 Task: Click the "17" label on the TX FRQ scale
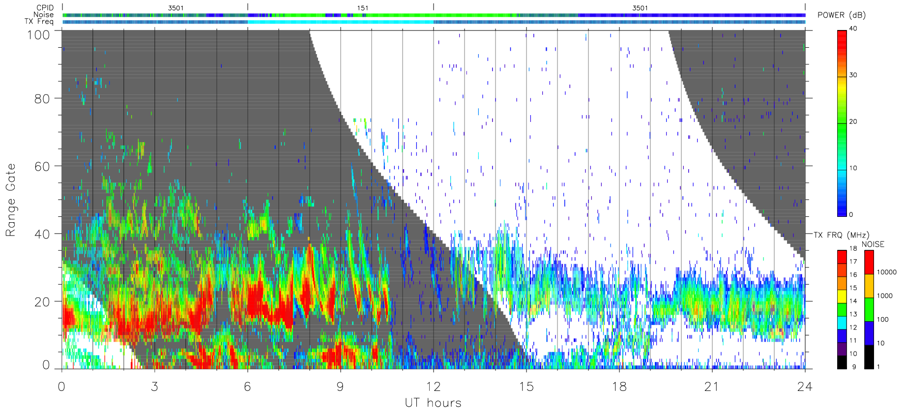click(x=853, y=262)
